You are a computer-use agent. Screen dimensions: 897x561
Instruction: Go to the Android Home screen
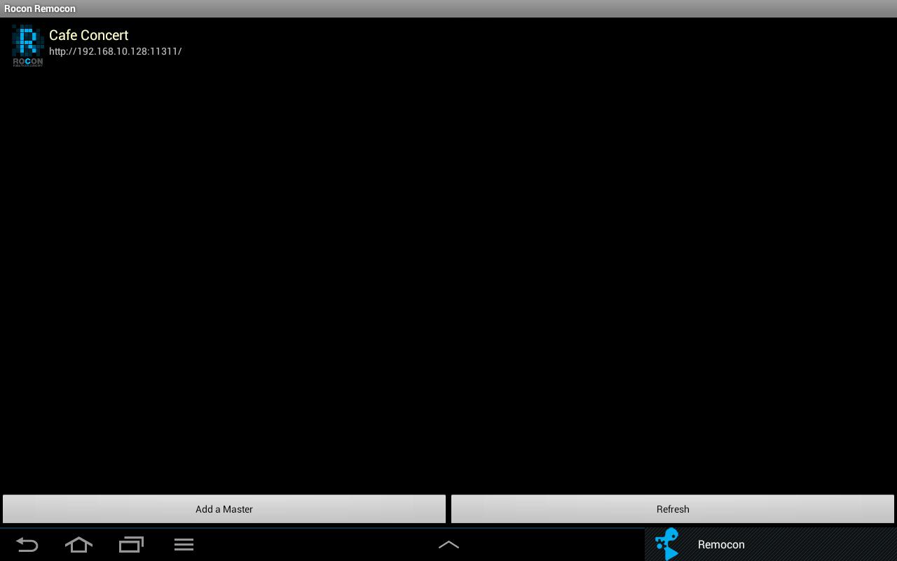78,545
